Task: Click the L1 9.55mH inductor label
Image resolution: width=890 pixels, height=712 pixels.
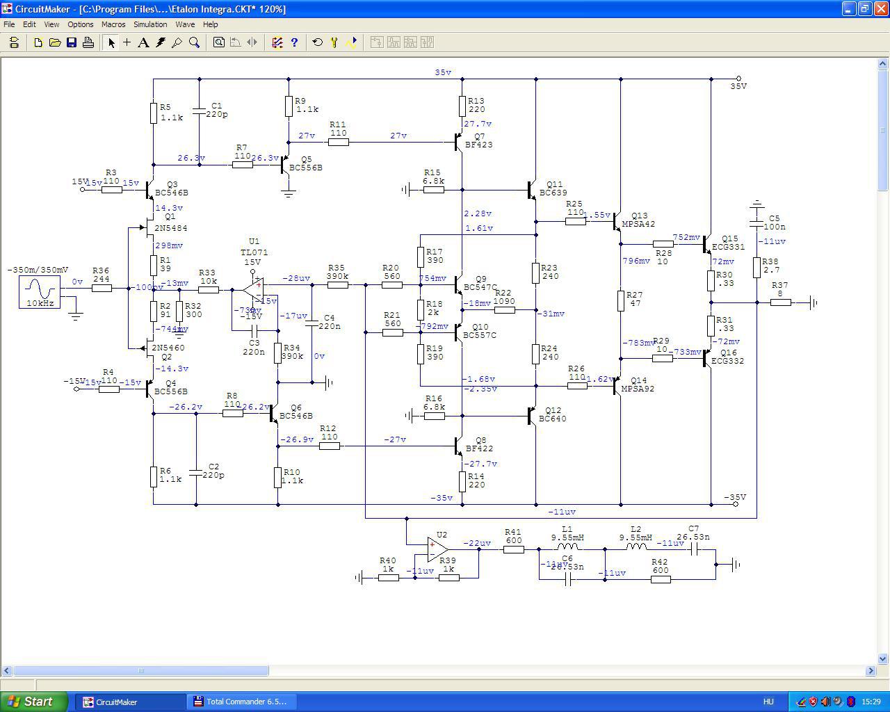Action: (x=567, y=533)
